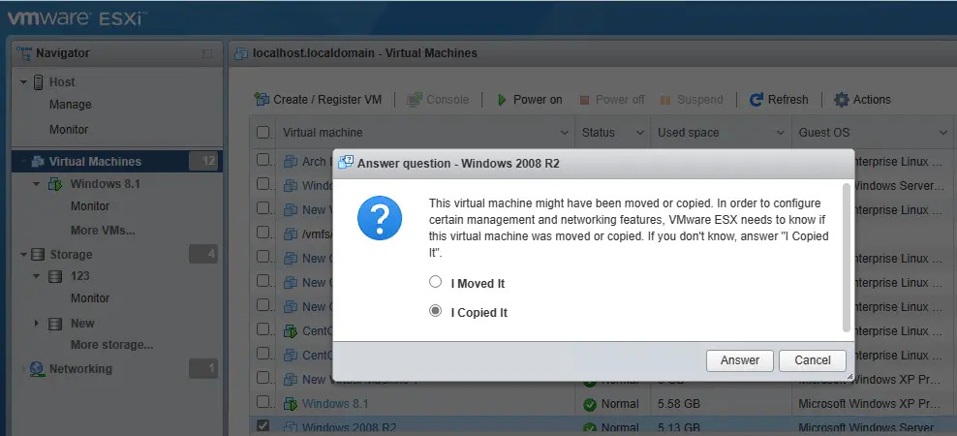Check the Windows 8.1 row checkbox

pyautogui.click(x=263, y=402)
